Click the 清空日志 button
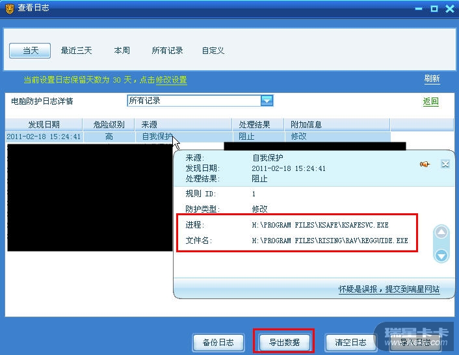 pyautogui.click(x=350, y=343)
